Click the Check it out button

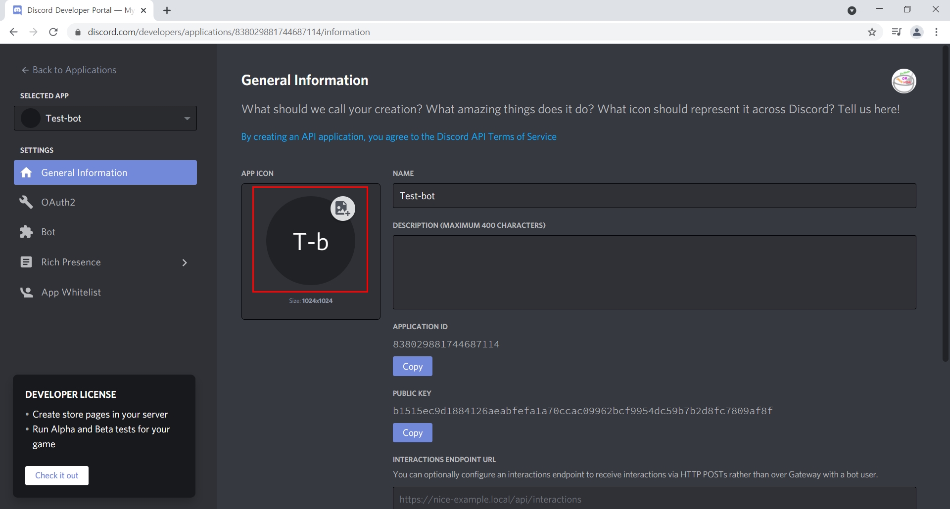click(x=57, y=475)
